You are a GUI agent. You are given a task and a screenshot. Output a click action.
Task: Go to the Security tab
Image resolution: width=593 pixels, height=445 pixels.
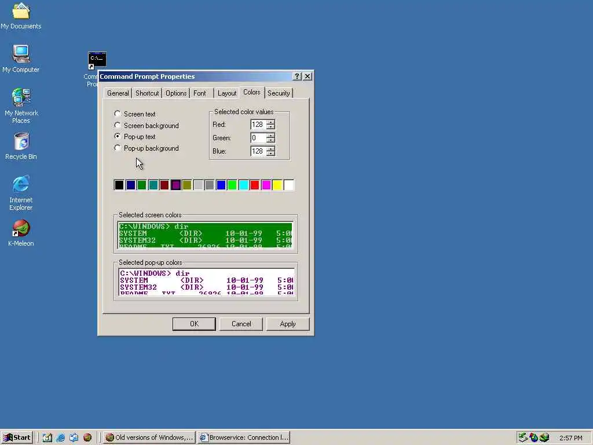click(279, 93)
